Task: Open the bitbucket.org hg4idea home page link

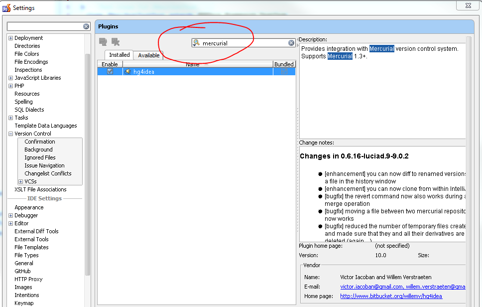Action: point(391,296)
